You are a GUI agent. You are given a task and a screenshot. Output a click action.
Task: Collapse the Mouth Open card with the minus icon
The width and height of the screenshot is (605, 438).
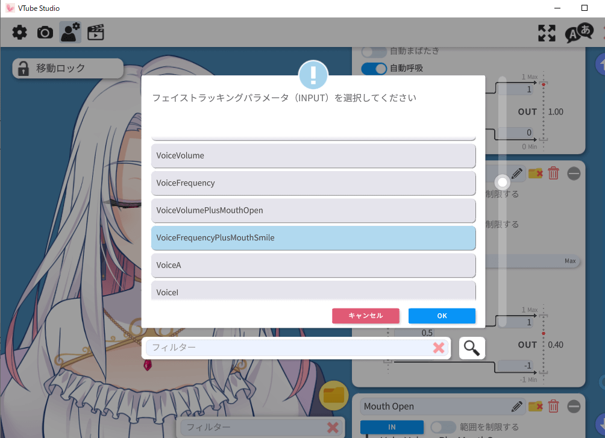(x=574, y=406)
